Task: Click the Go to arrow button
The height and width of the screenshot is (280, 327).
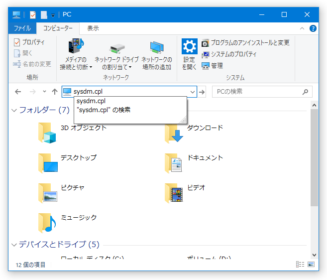Action: pyautogui.click(x=202, y=92)
